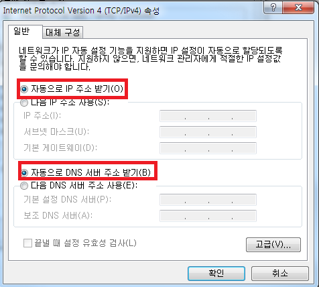Click the 서브넷 마스크 input field
Viewport: 319px width, 287px height.
tap(208, 132)
